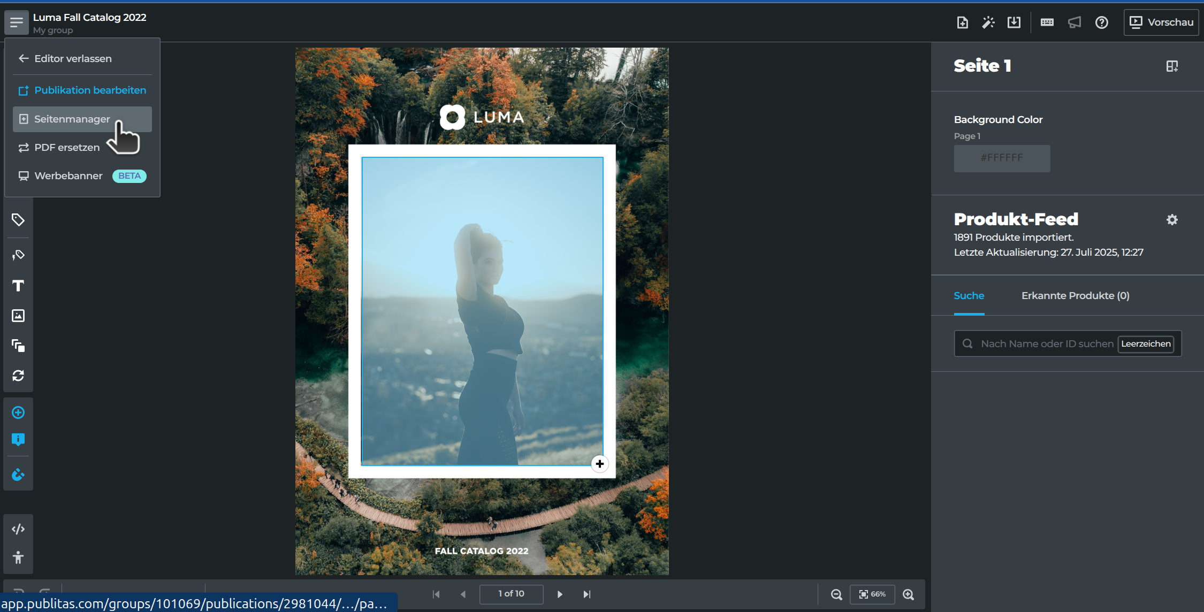The width and height of the screenshot is (1204, 612).
Task: Click the magic wand icon
Action: 988,22
